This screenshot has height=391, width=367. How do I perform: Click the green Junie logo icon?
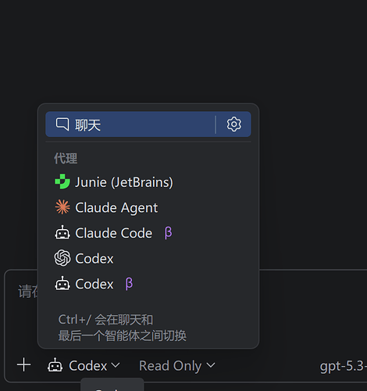[62, 181]
